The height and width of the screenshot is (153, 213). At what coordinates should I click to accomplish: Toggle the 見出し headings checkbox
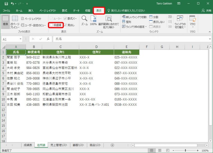click(x=65, y=25)
